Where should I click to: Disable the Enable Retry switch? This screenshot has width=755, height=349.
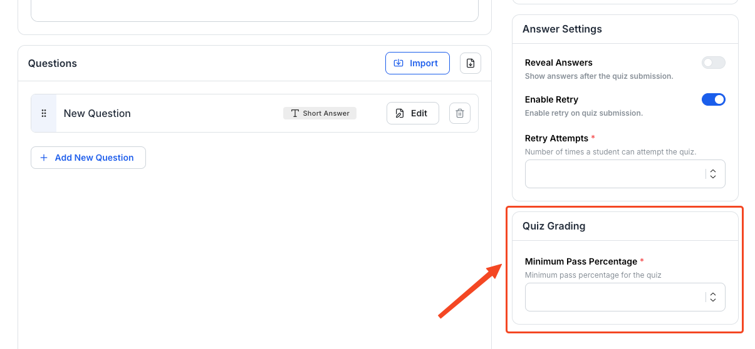pos(714,99)
